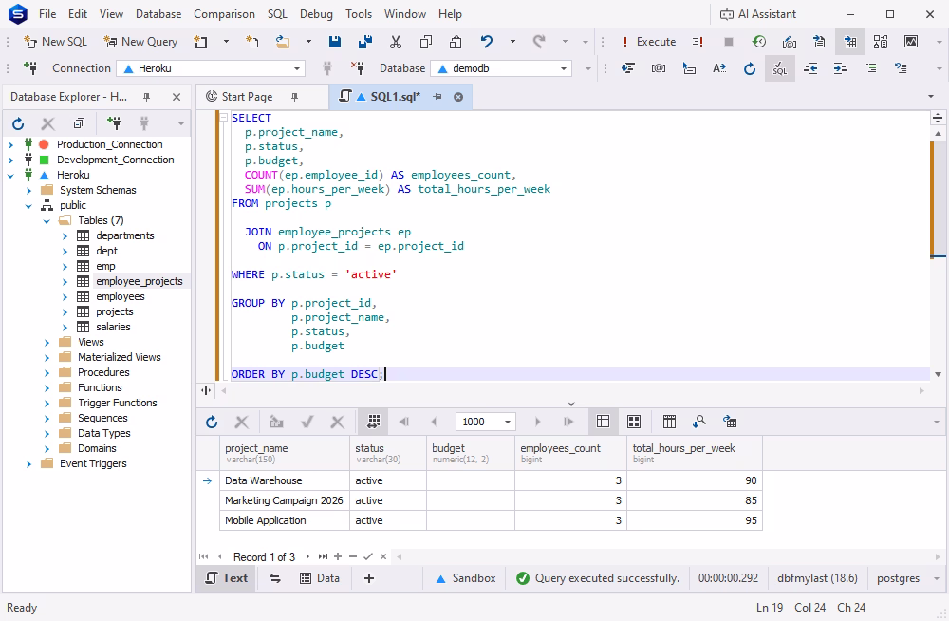The image size is (949, 621).
Task: Switch to the Data tab
Action: coord(320,578)
